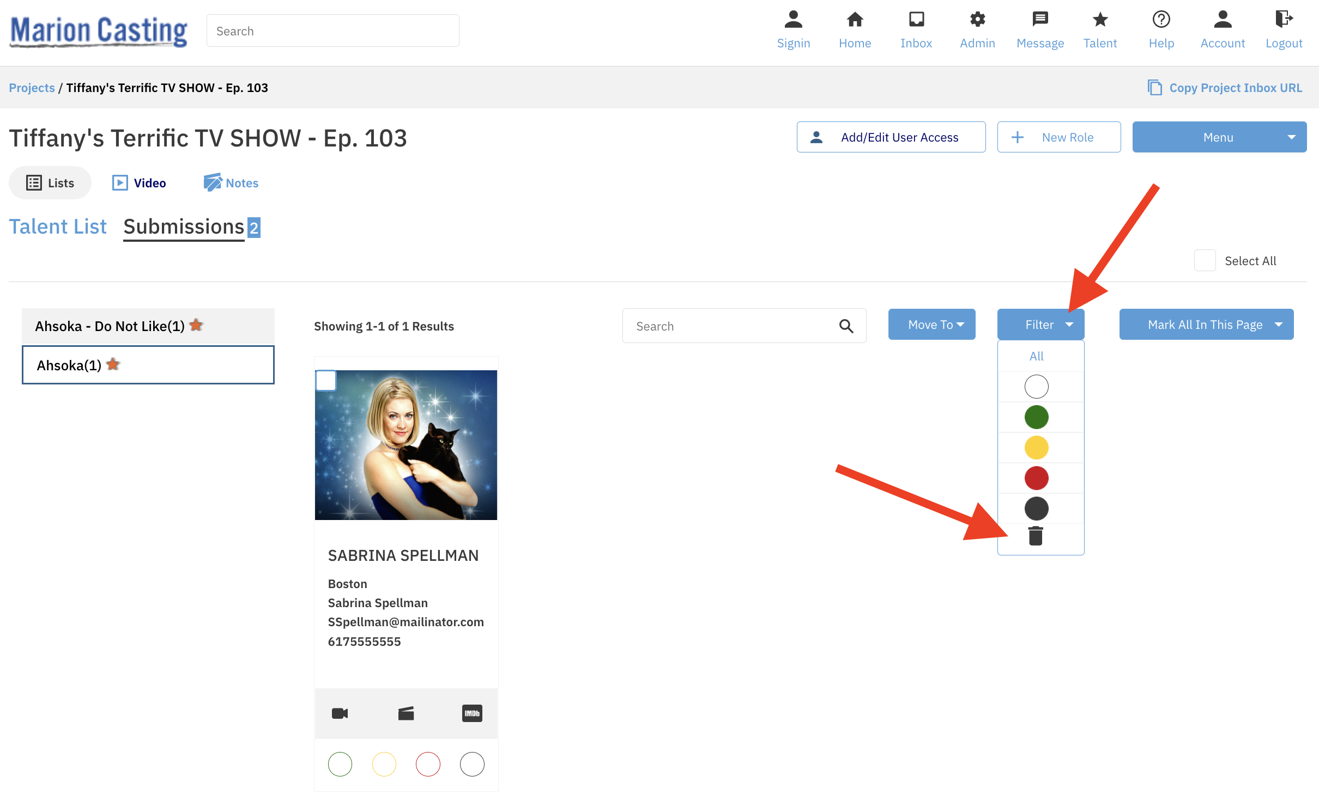1319x795 pixels.
Task: Open Admin gear icon
Action: click(977, 20)
